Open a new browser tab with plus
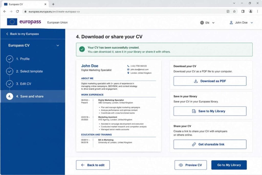Image resolution: width=262 pixels, height=175 pixels. 53,4
